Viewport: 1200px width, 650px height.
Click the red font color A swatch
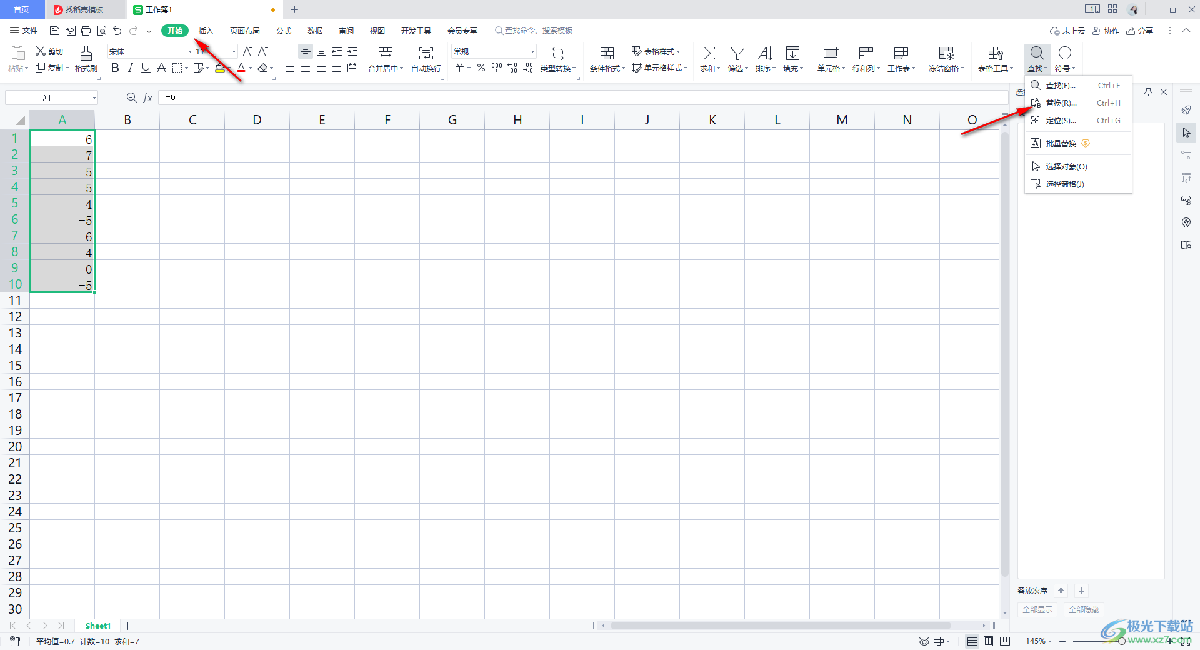(241, 67)
